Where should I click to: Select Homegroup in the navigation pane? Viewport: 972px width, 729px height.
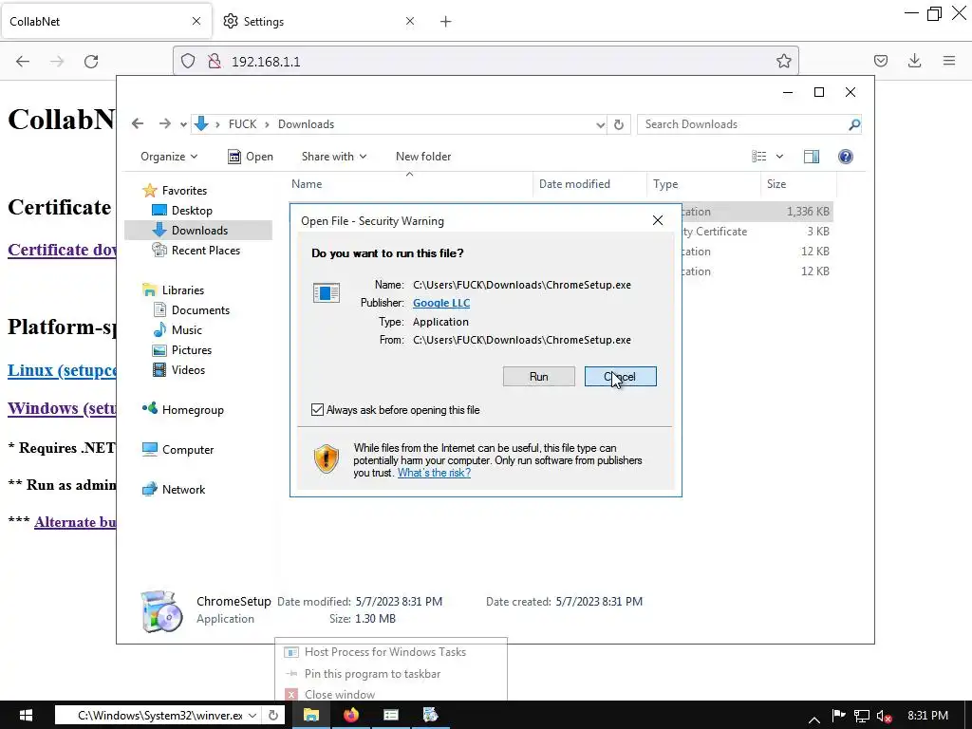(193, 410)
